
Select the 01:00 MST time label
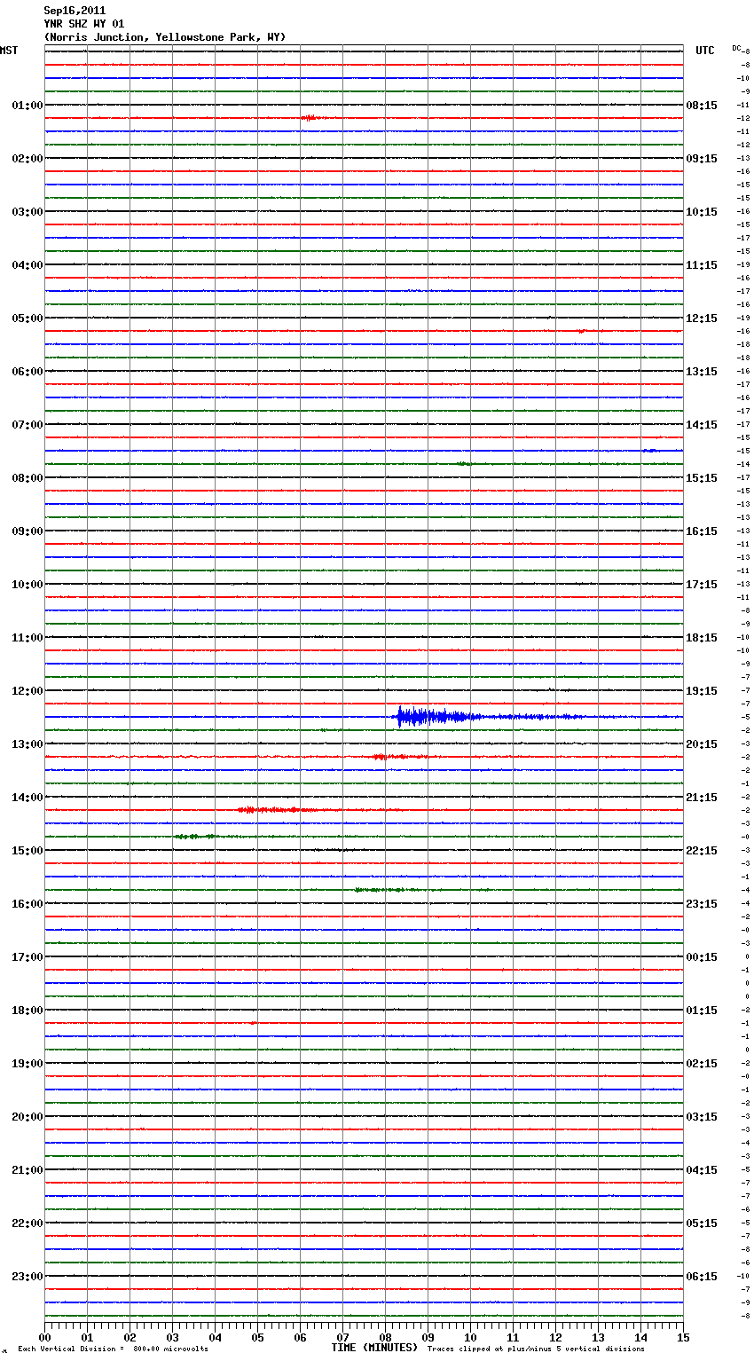tap(27, 105)
